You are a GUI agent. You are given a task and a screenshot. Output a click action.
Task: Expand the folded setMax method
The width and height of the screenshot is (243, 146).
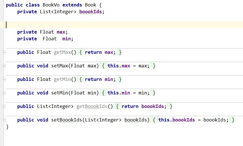pyautogui.click(x=4, y=66)
